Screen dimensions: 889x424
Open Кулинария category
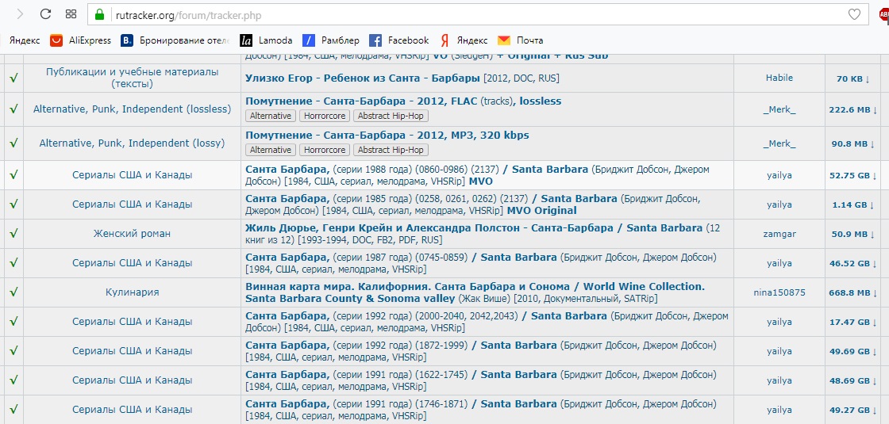click(x=132, y=292)
